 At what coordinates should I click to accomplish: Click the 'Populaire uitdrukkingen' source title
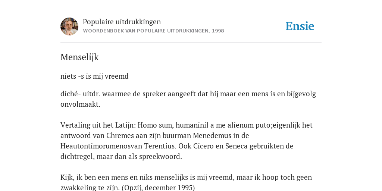(122, 22)
